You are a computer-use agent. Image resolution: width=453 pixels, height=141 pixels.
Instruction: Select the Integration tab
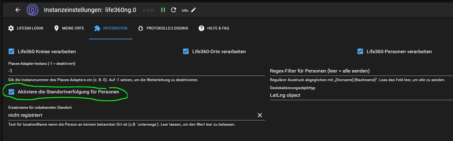(x=111, y=28)
